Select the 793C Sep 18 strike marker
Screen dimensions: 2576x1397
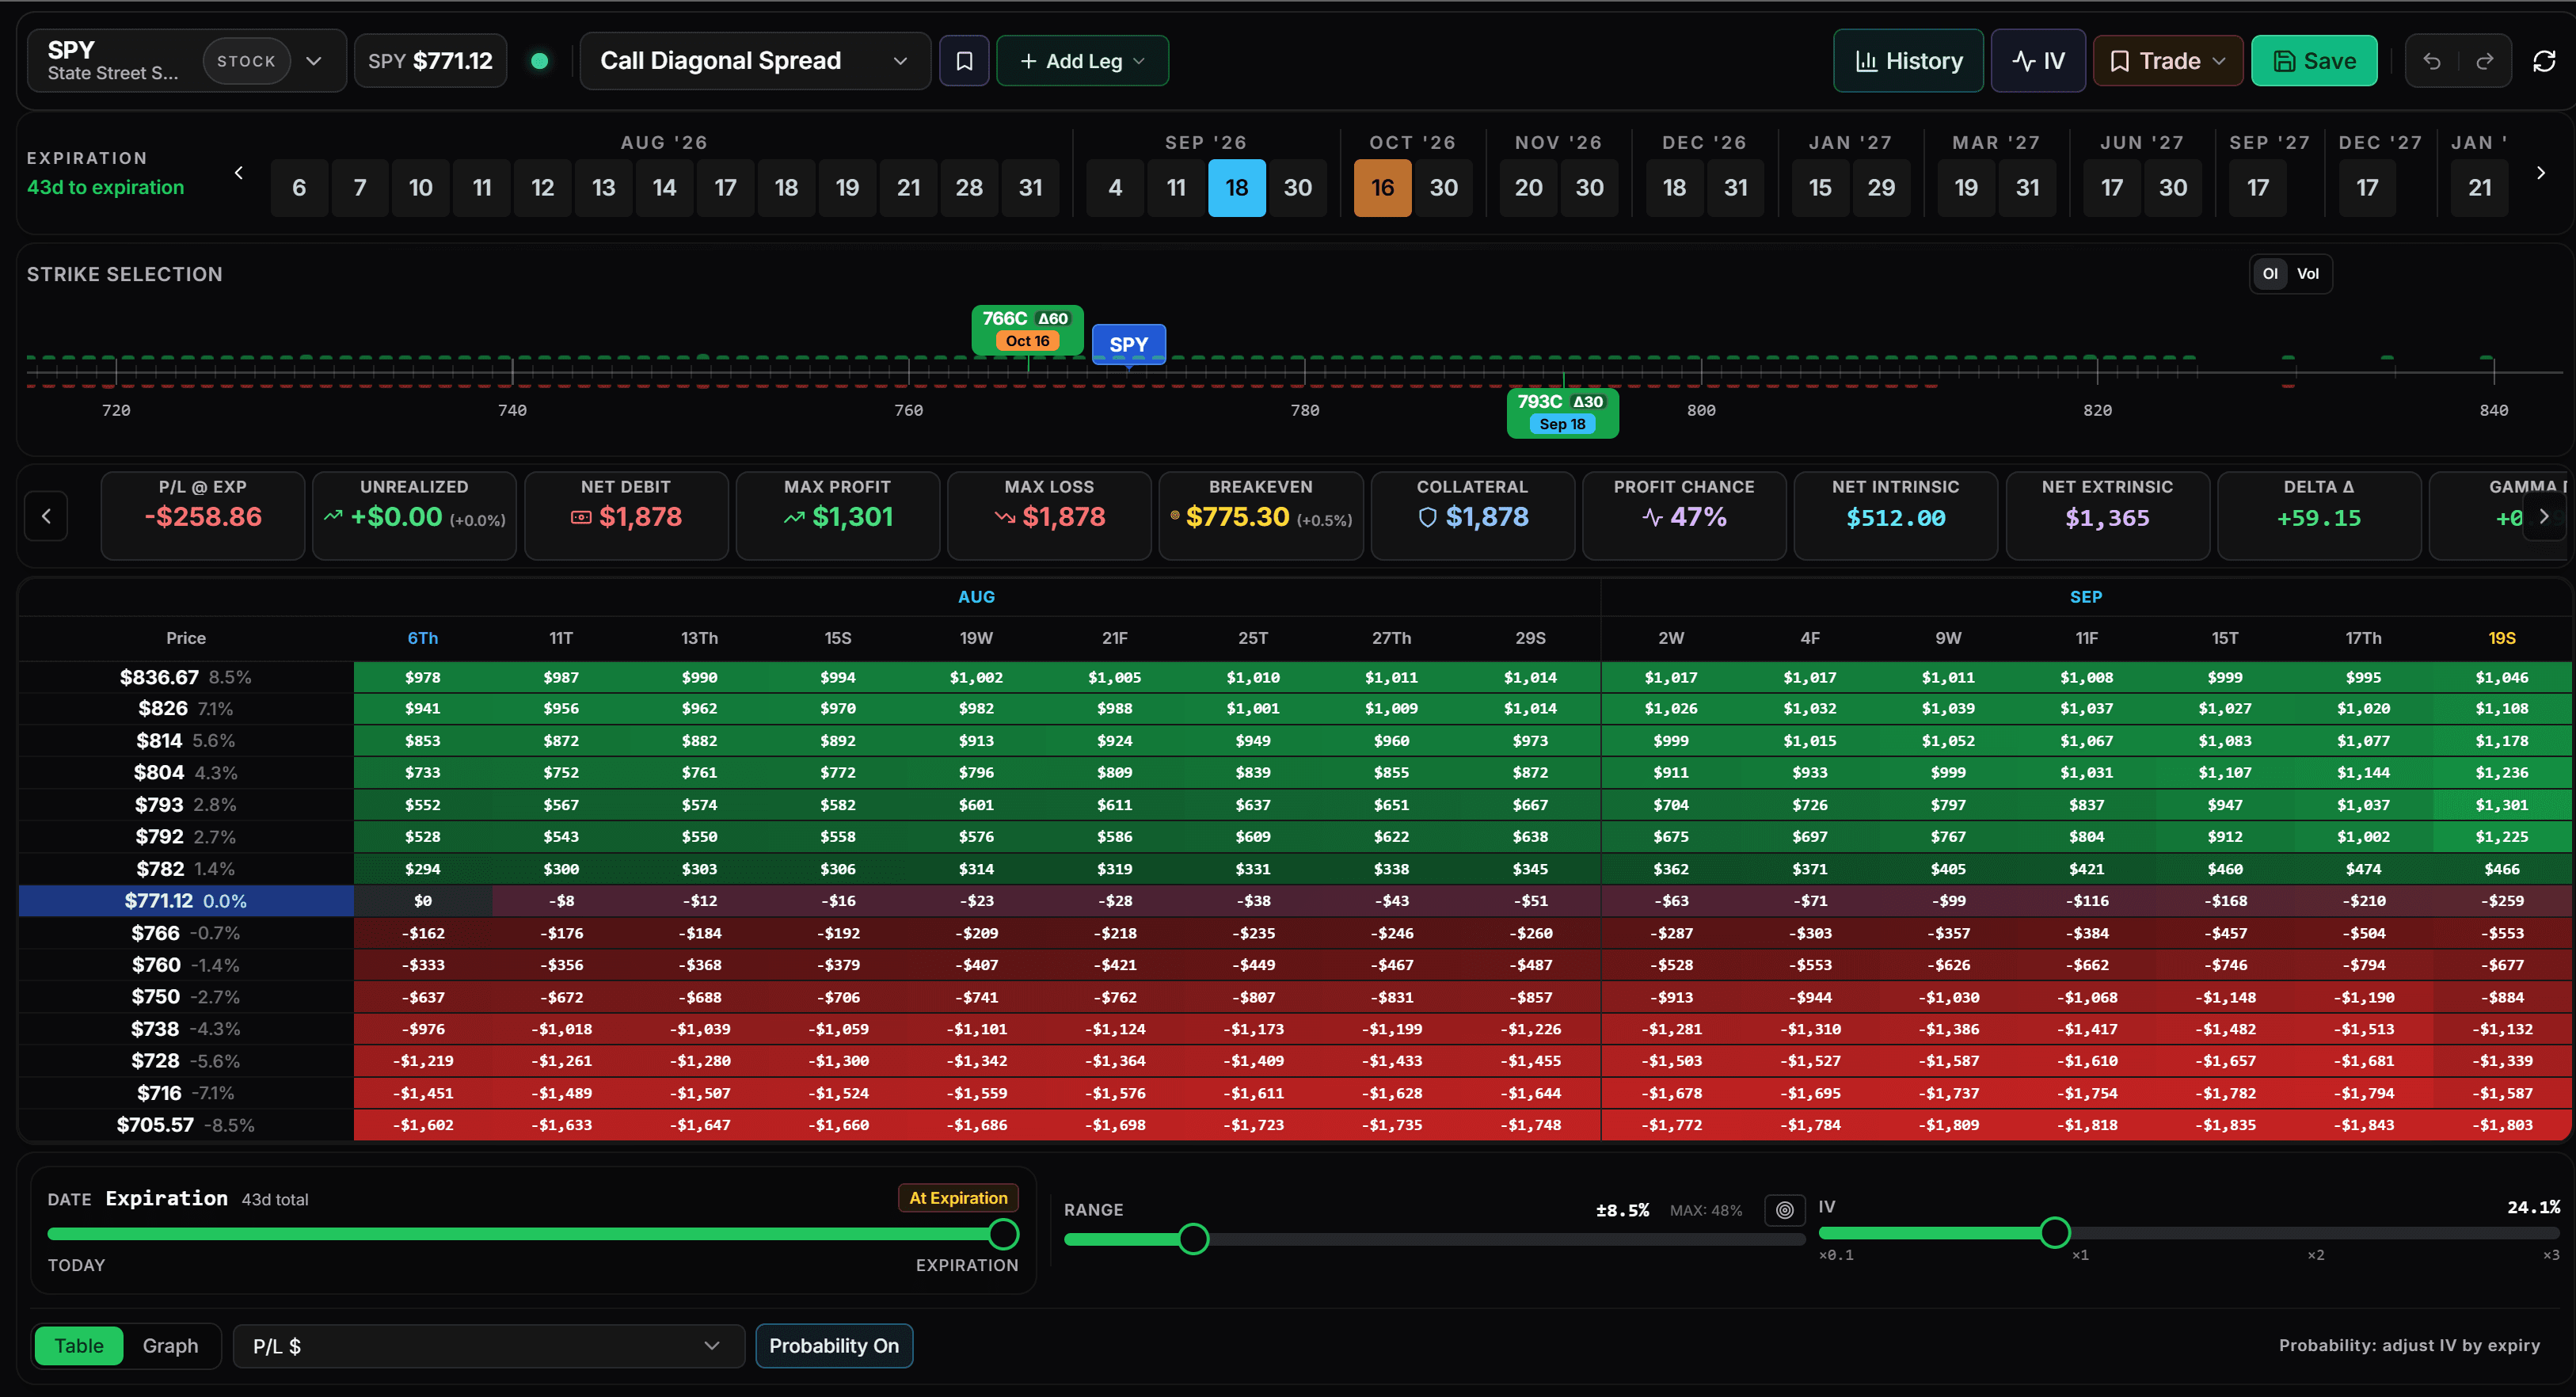click(1562, 413)
